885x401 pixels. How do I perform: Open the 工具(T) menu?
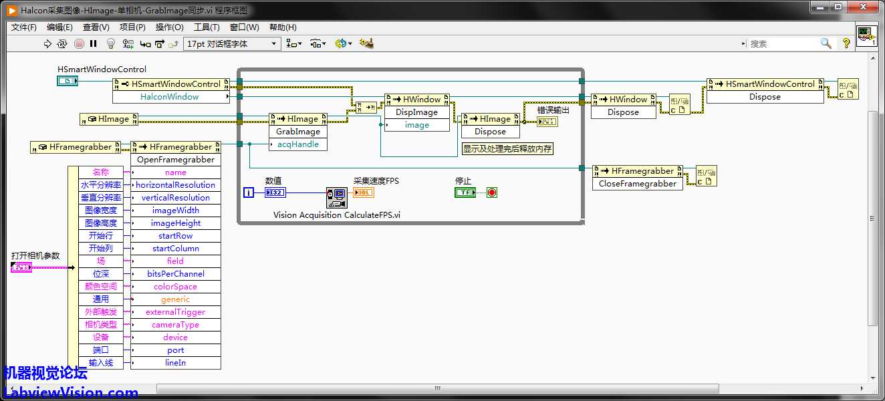[x=207, y=27]
